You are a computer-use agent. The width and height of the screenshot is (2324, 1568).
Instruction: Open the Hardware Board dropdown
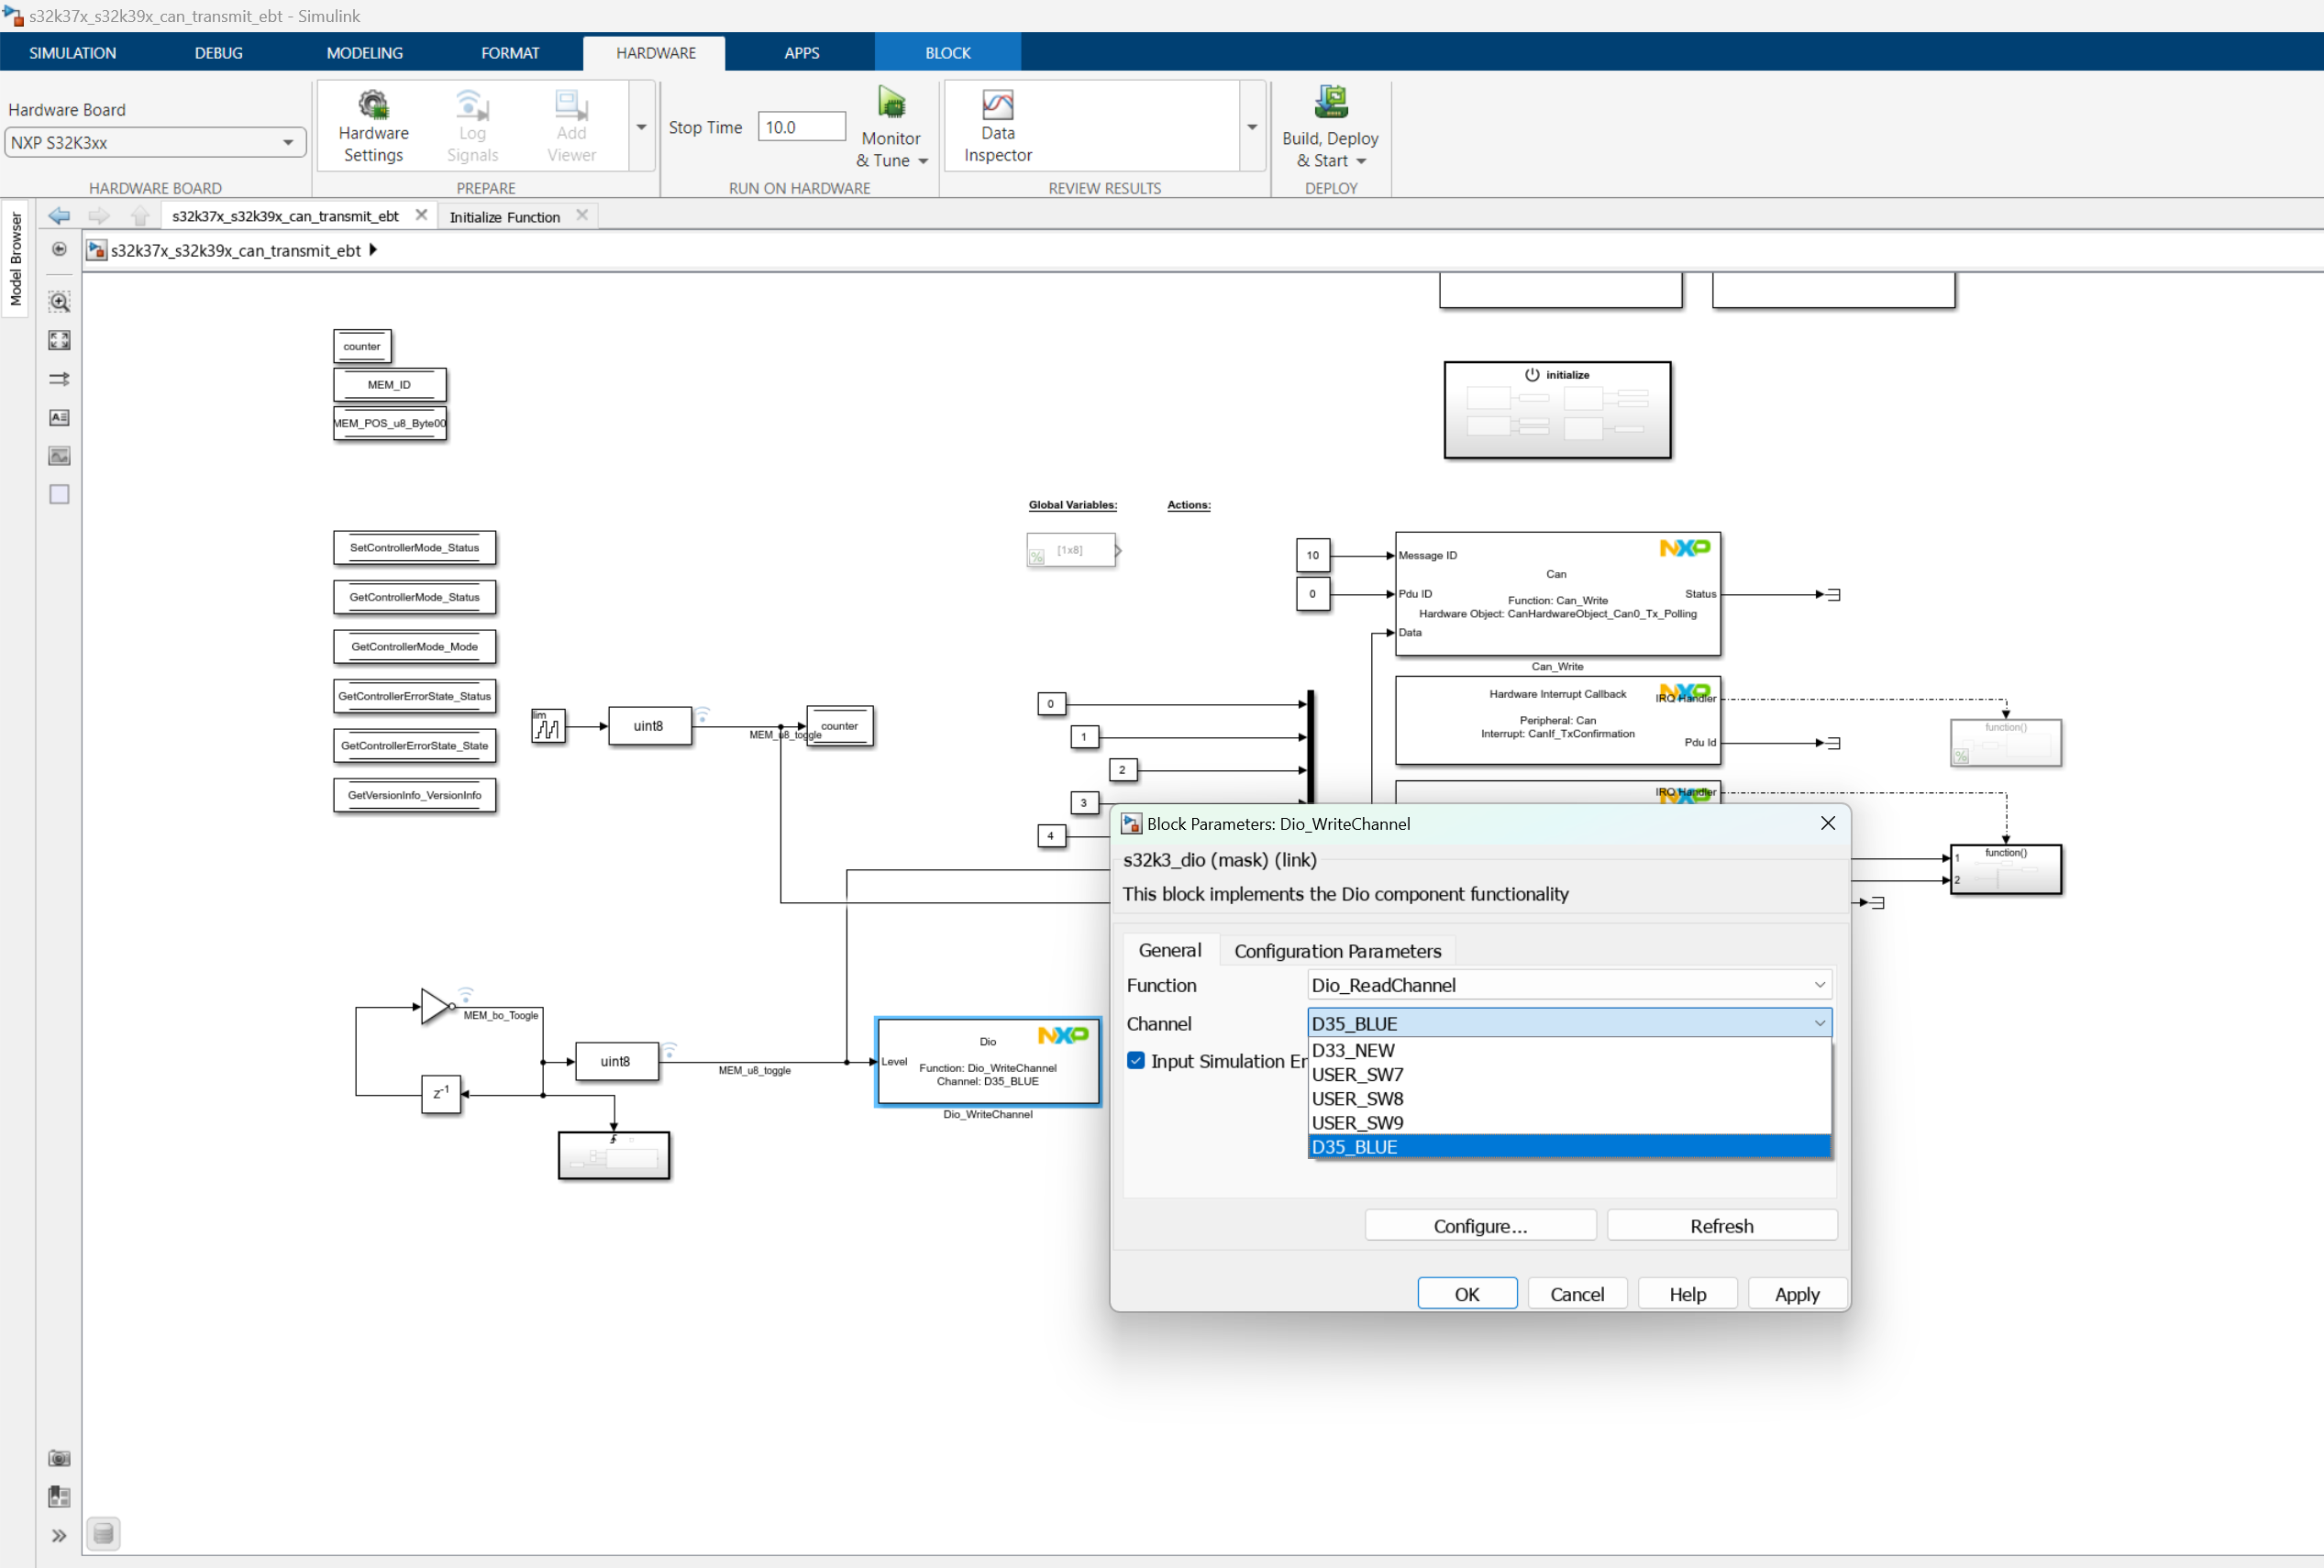click(290, 142)
